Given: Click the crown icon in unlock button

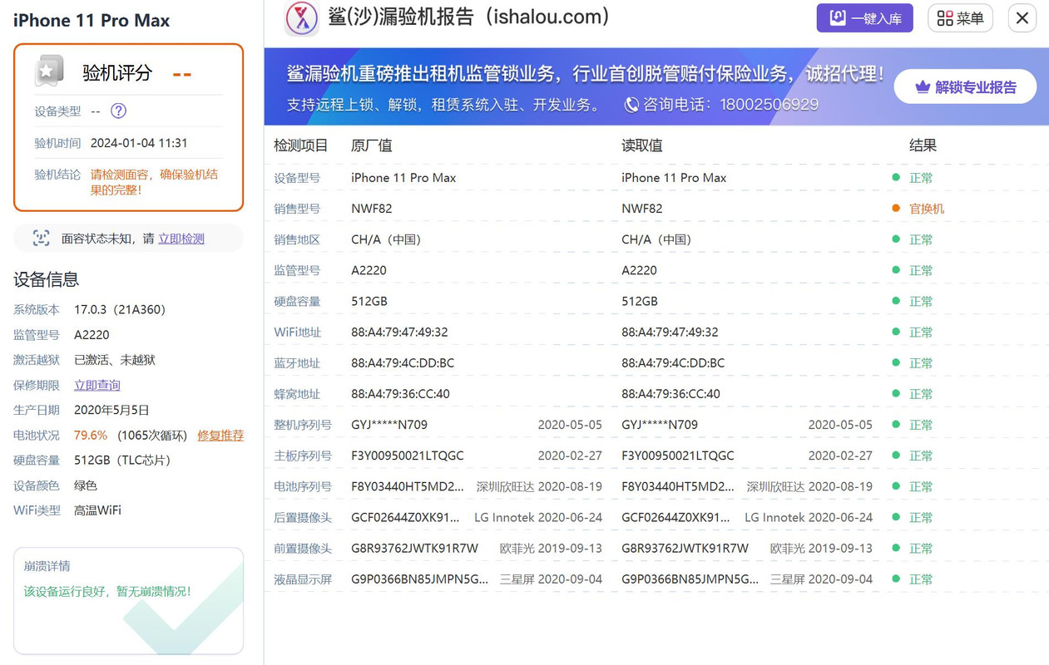Looking at the screenshot, I should tap(922, 87).
